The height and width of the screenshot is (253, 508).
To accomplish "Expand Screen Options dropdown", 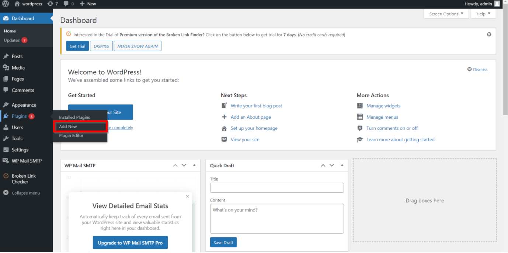I will 446,14.
